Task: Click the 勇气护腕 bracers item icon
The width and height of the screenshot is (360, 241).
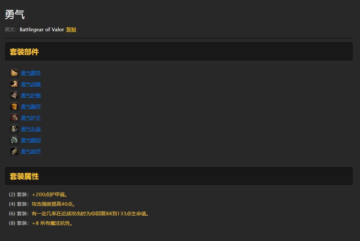Action: tap(14, 95)
